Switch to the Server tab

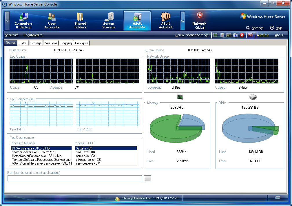click(11, 43)
